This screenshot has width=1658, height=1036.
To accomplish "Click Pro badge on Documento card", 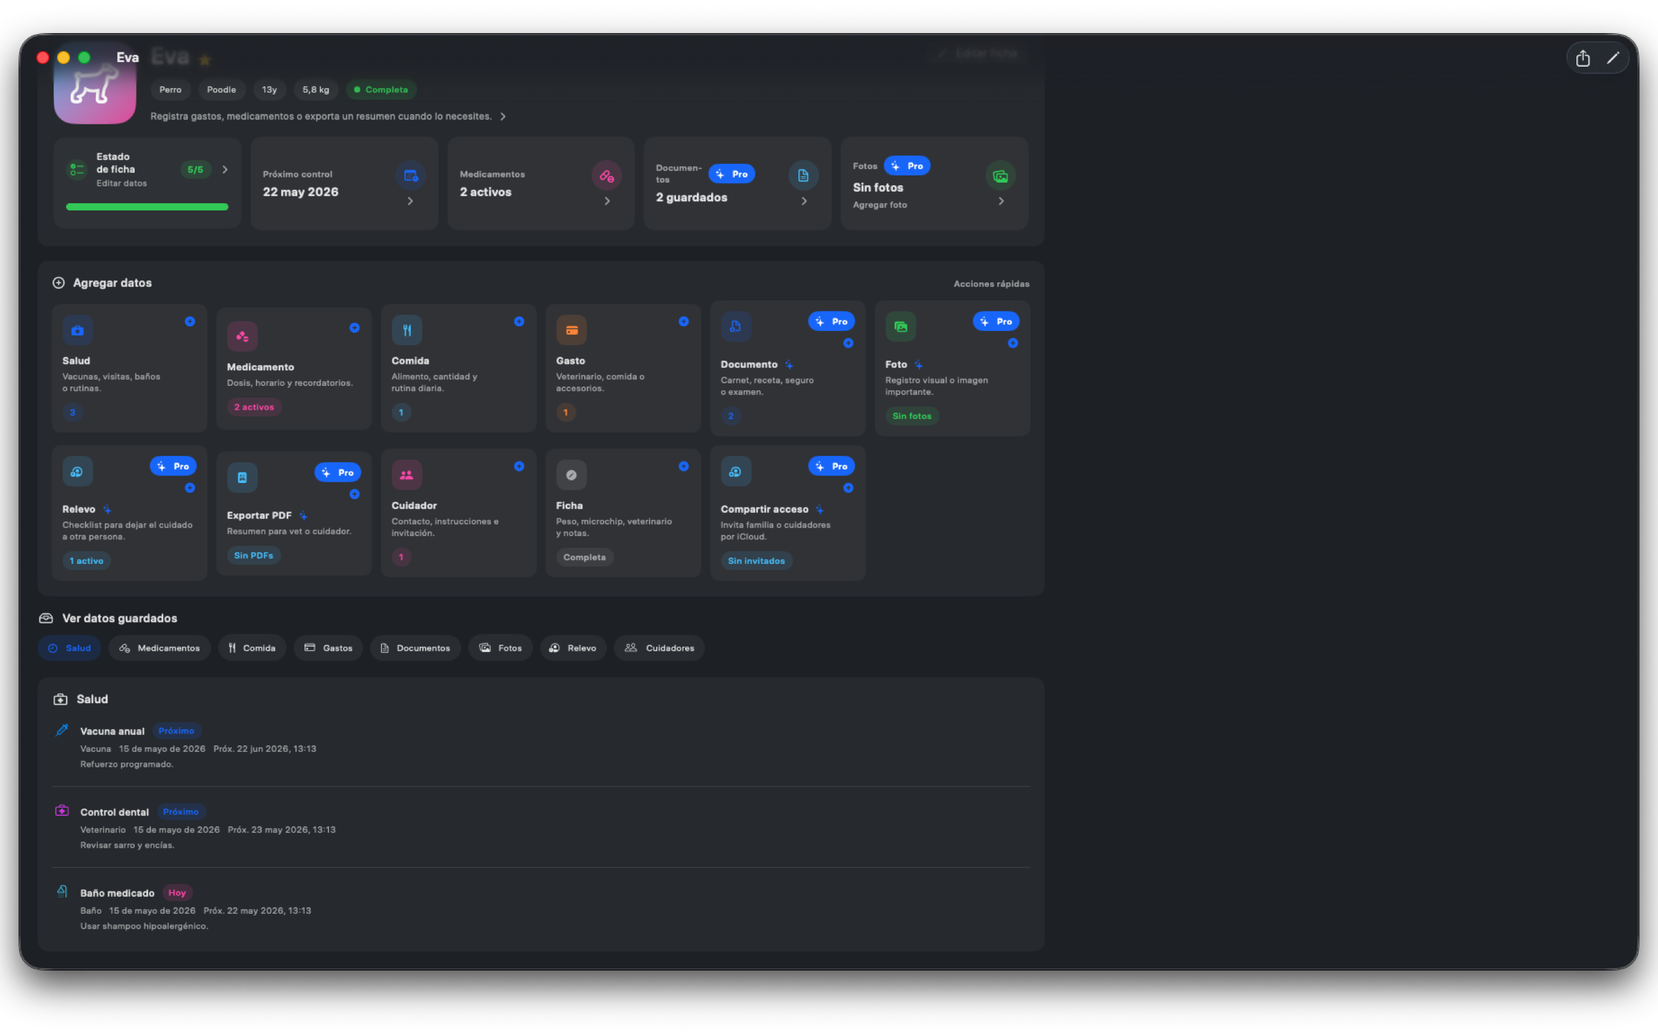I will (832, 321).
